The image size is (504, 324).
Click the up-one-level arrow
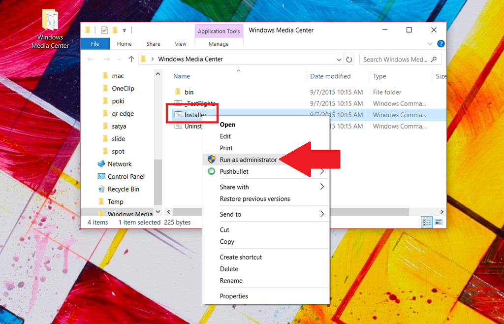pos(131,59)
